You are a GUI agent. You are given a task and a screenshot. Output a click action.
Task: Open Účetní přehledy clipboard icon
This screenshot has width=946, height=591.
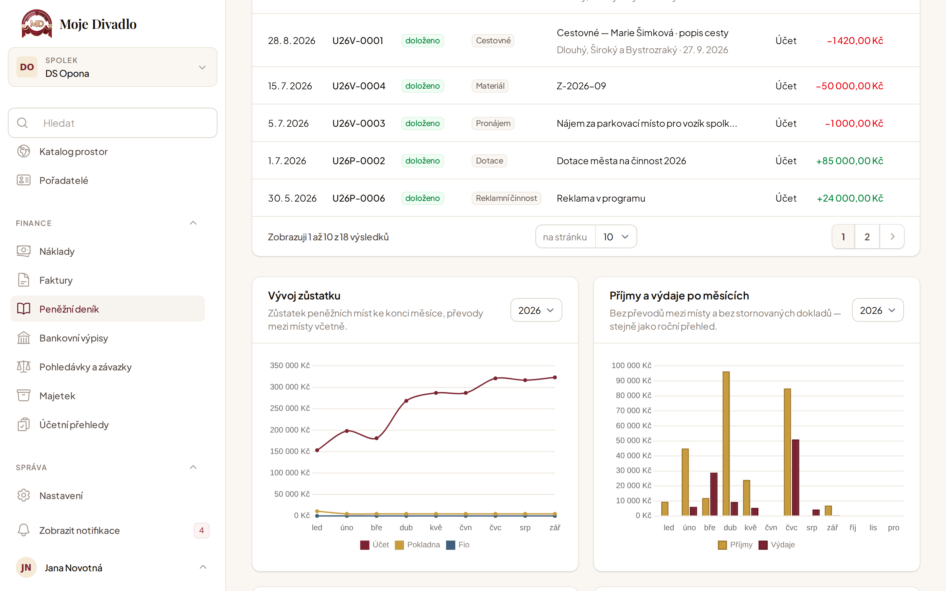(23, 425)
